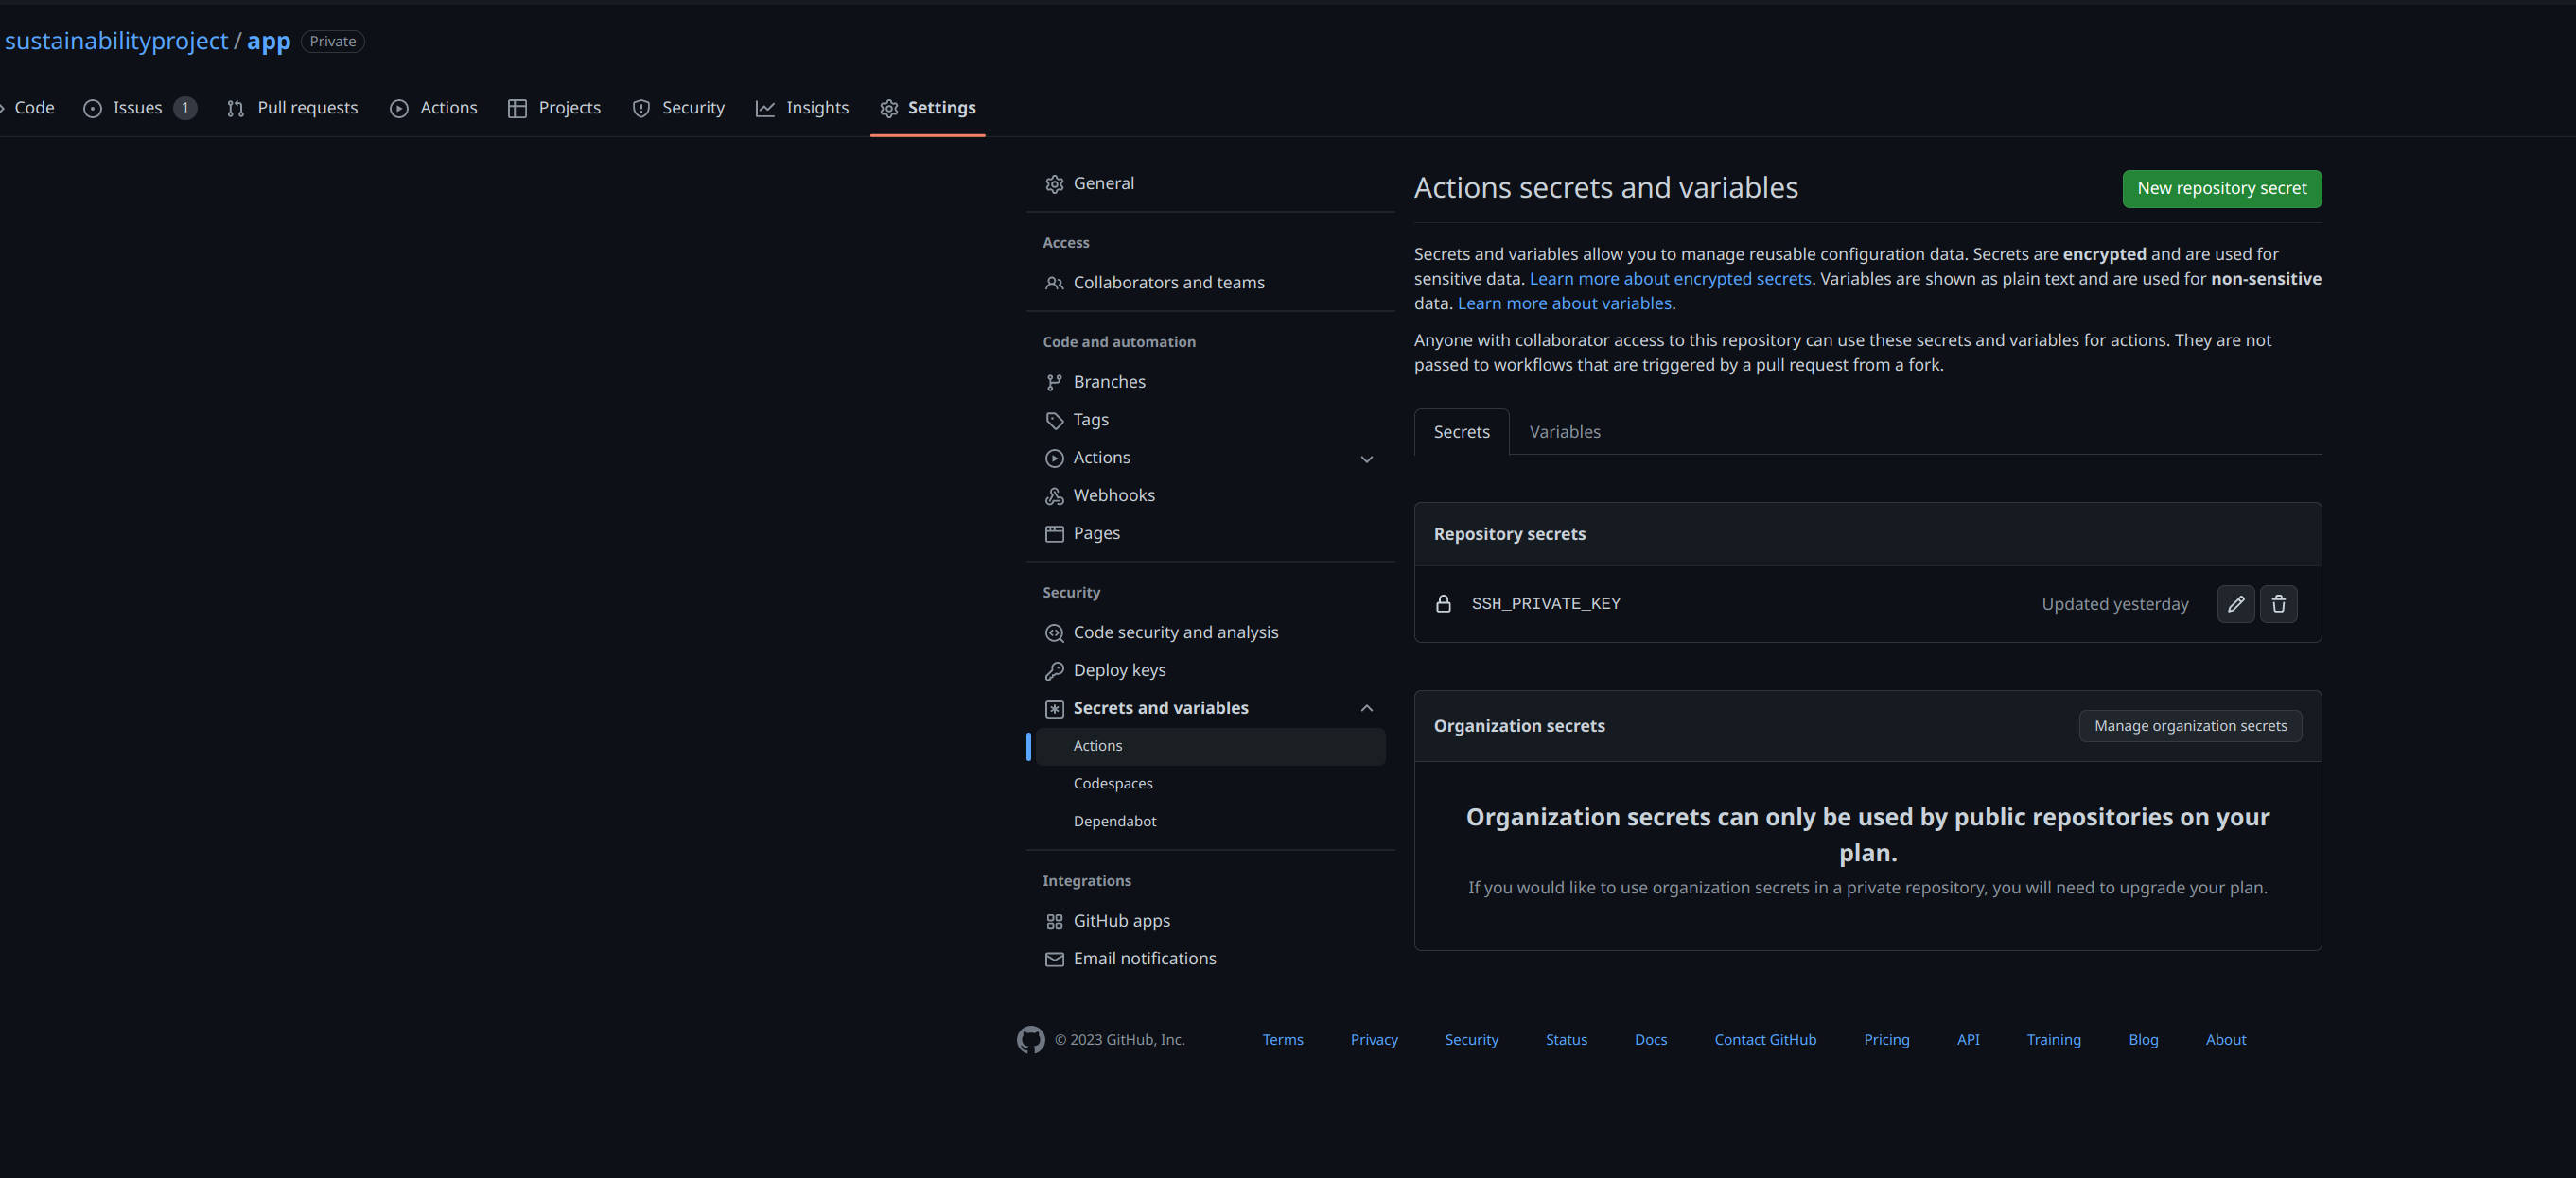This screenshot has height=1178, width=2576.
Task: Open Email notifications settings
Action: pos(1145,957)
